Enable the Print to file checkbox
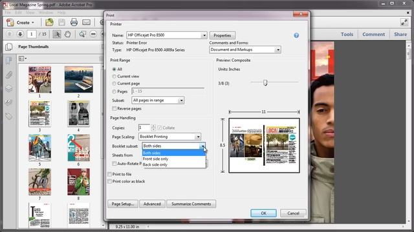Image resolution: width=414 pixels, height=232 pixels. point(109,174)
